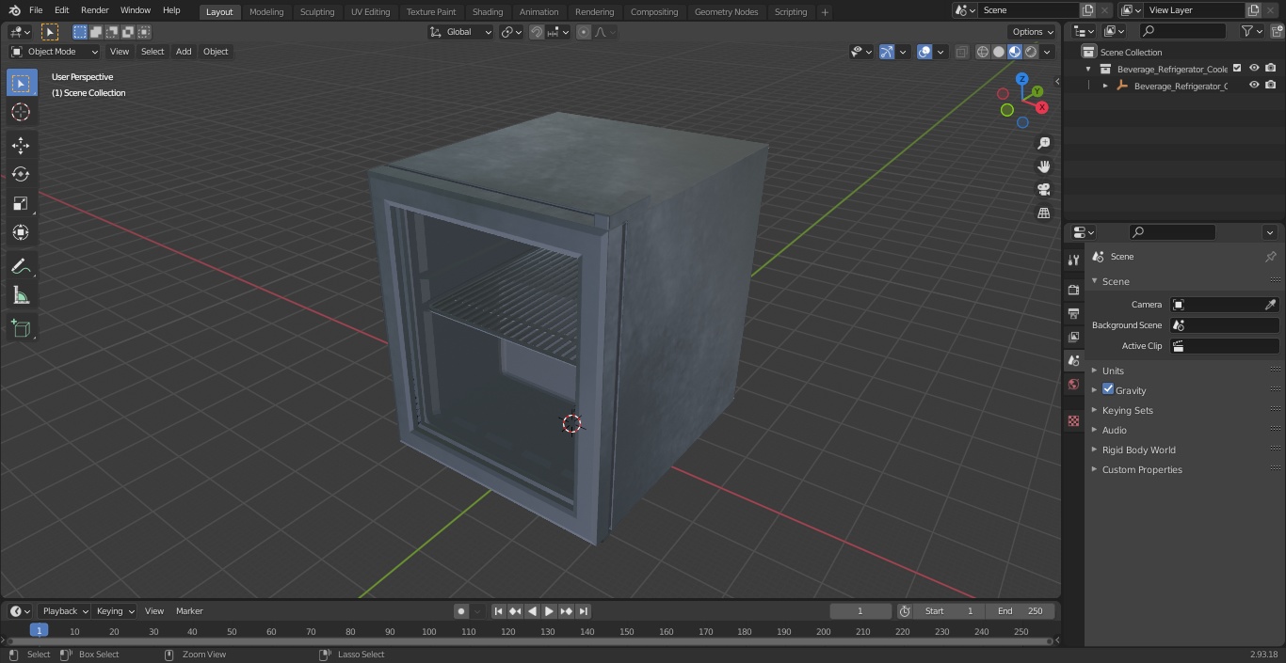
Task: Toggle the auto keying record button
Action: click(461, 611)
